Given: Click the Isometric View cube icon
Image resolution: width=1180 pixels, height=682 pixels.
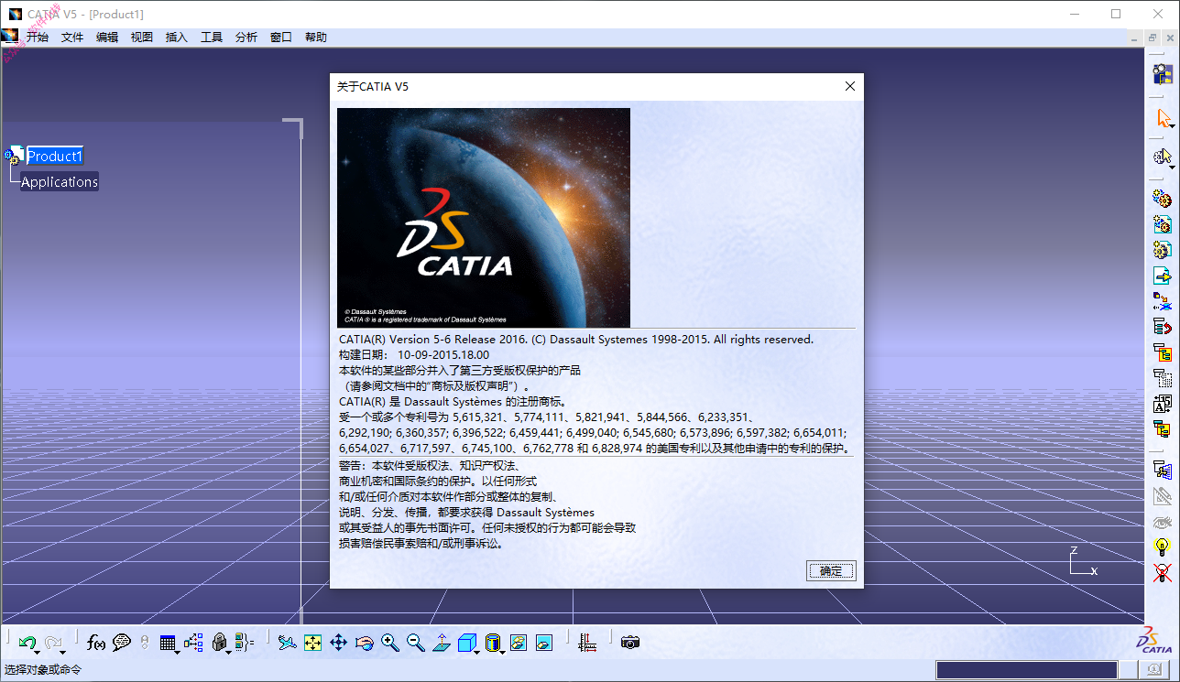Looking at the screenshot, I should 466,643.
